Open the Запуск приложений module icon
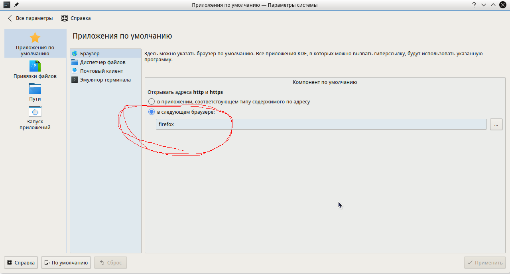Image resolution: width=510 pixels, height=274 pixels. [35, 111]
